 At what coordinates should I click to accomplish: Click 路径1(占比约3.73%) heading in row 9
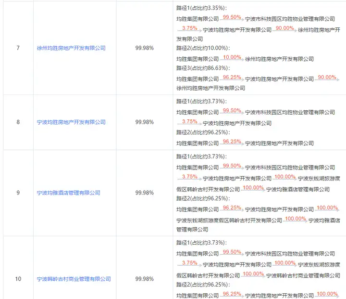click(x=201, y=156)
